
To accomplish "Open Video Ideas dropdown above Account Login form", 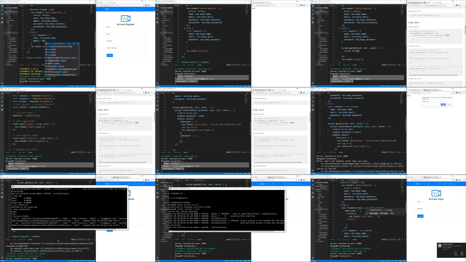I will click(452, 184).
